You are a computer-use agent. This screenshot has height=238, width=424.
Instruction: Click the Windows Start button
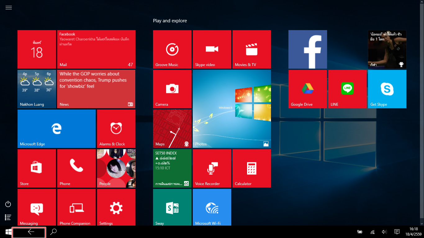8,232
